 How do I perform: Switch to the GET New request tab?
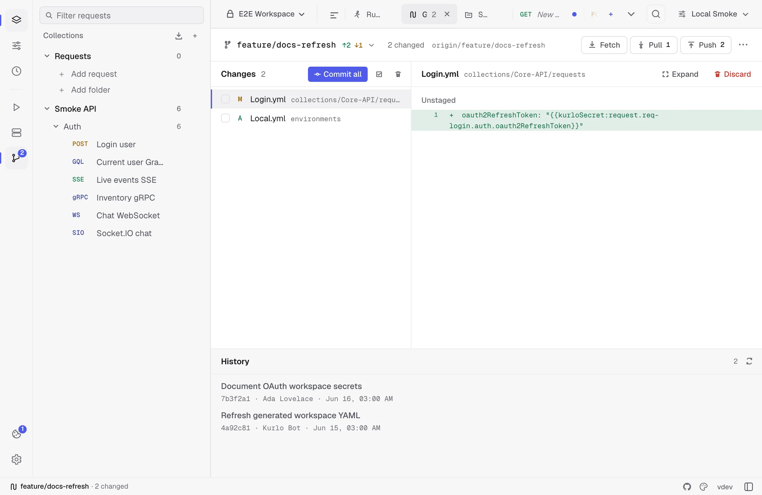coord(548,14)
